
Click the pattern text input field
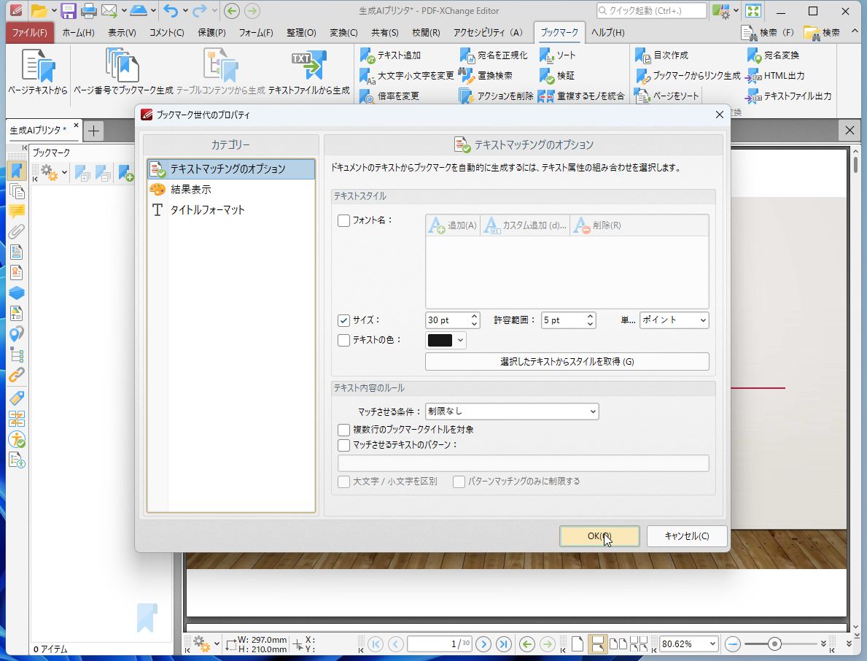click(523, 463)
